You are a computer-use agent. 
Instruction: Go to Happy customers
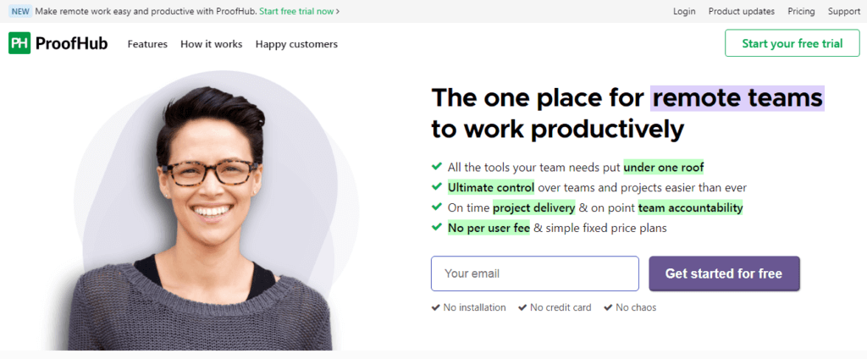point(296,44)
